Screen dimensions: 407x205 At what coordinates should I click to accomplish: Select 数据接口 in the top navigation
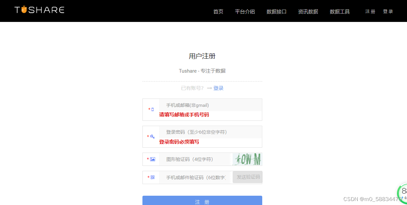pos(276,11)
